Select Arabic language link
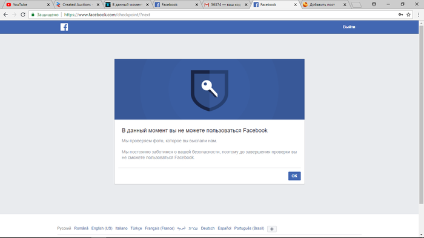 coord(181,228)
